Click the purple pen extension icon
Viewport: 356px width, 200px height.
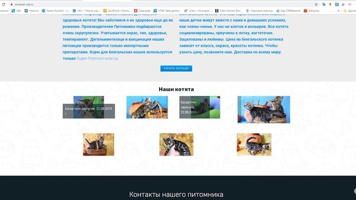coord(343,4)
